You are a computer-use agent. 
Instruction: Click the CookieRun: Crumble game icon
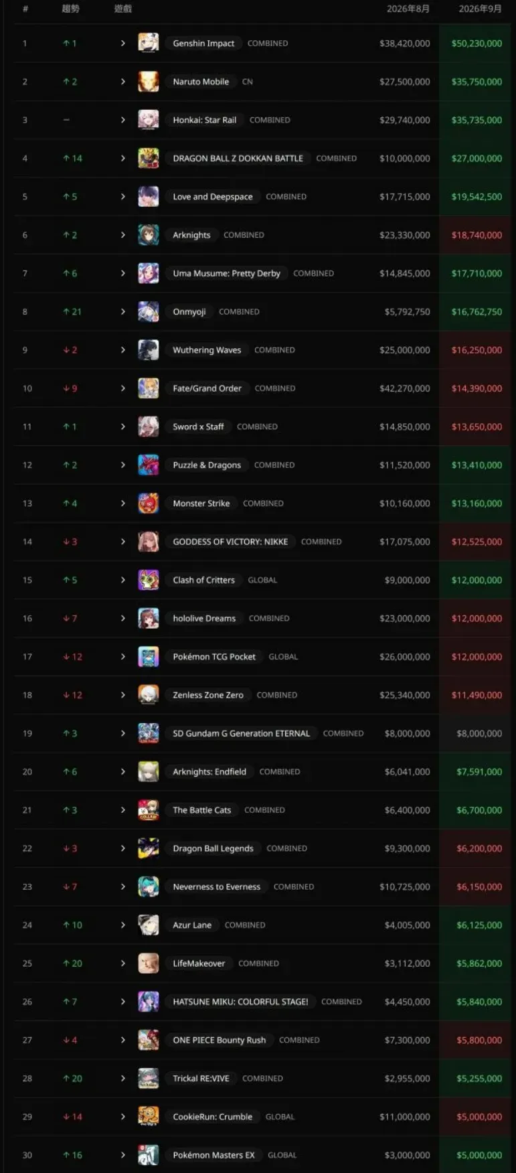click(149, 1117)
